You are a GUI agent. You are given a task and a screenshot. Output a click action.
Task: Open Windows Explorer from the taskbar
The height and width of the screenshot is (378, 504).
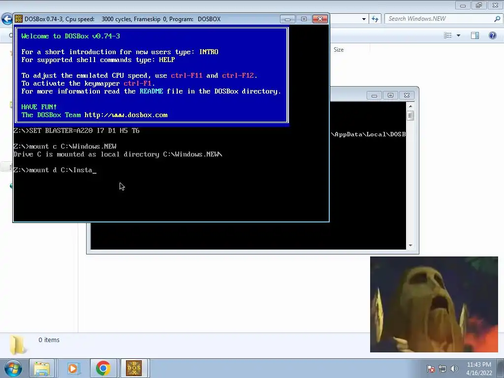42,368
